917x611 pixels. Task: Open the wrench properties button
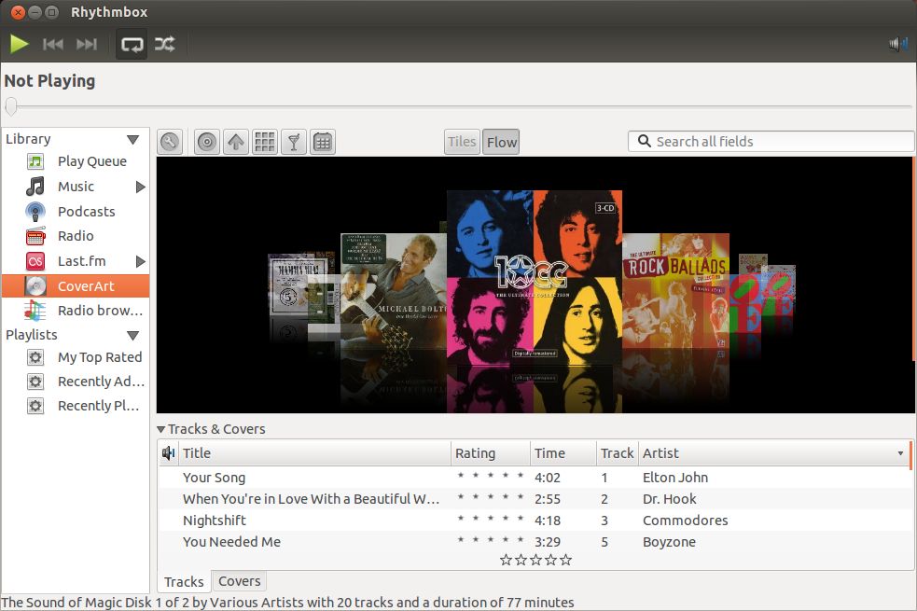tap(170, 142)
